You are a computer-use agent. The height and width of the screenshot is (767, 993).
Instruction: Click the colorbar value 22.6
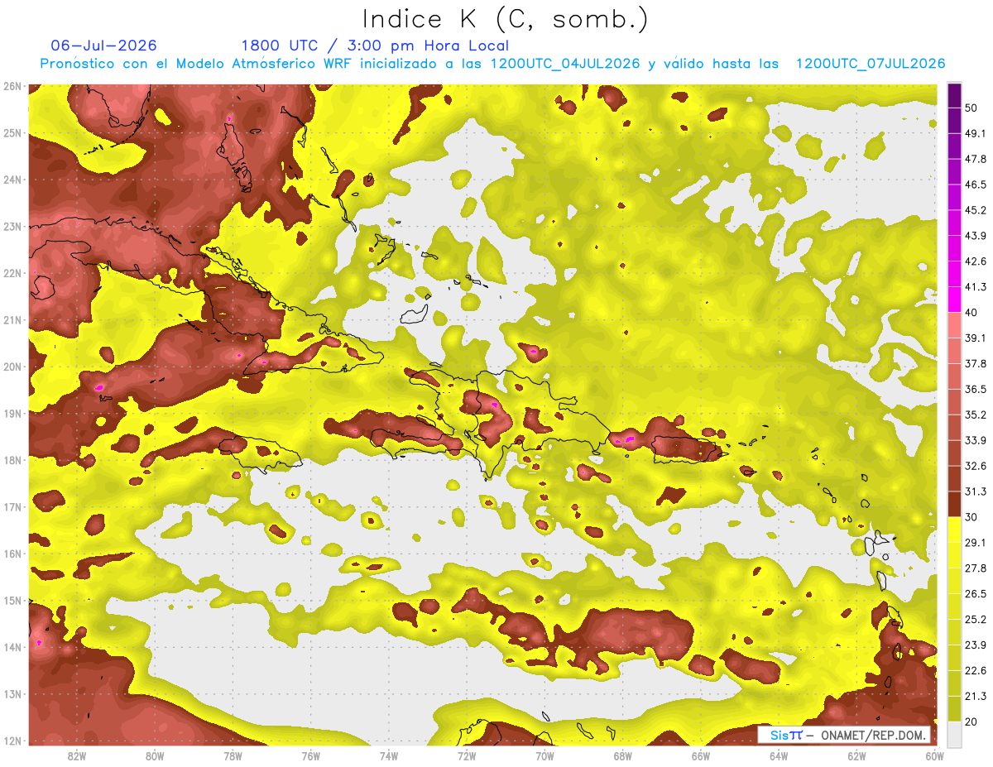pos(976,670)
